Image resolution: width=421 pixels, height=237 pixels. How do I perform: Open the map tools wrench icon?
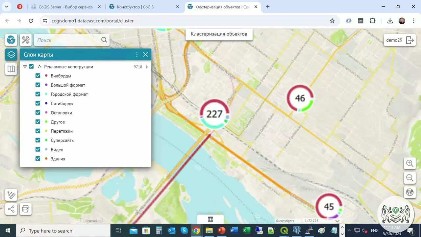pyautogui.click(x=26, y=40)
